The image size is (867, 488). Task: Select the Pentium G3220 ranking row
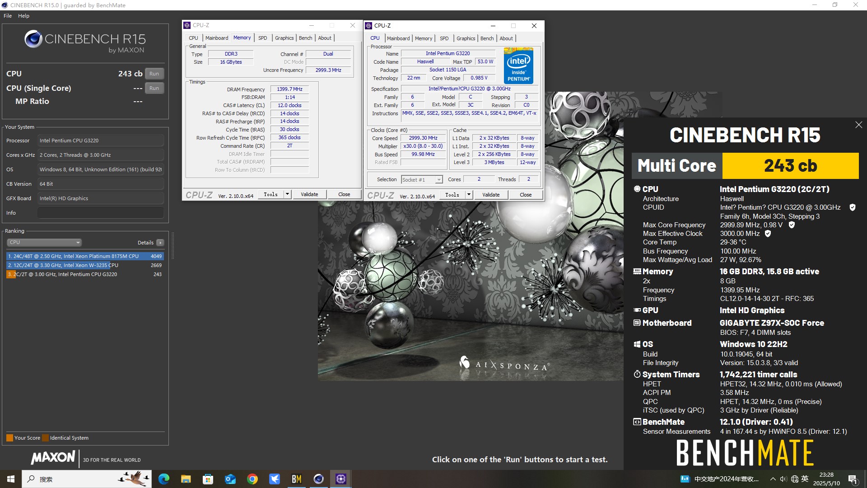tap(85, 274)
